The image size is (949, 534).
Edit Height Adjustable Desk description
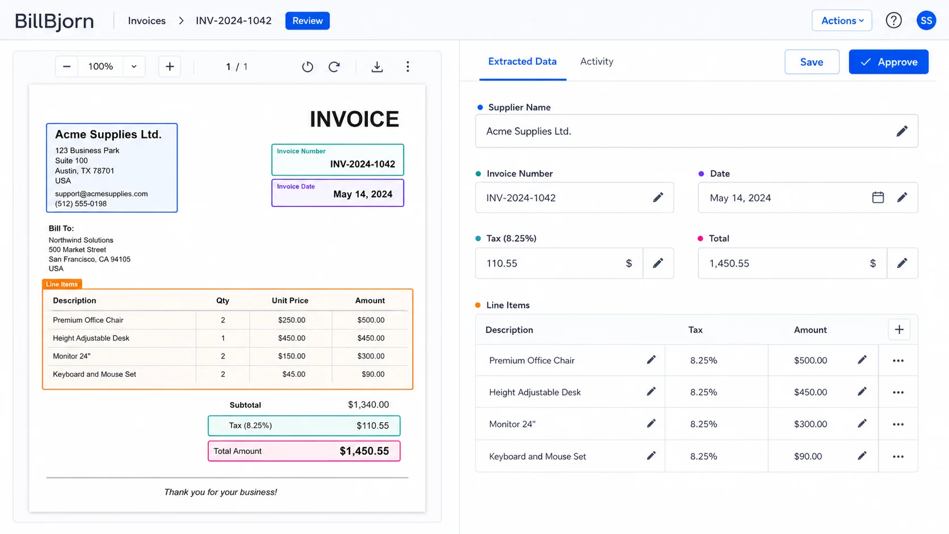point(651,392)
